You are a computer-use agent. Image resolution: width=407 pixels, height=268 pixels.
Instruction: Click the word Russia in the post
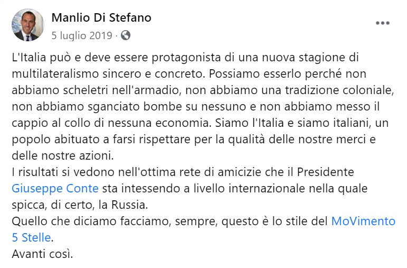pyautogui.click(x=129, y=205)
